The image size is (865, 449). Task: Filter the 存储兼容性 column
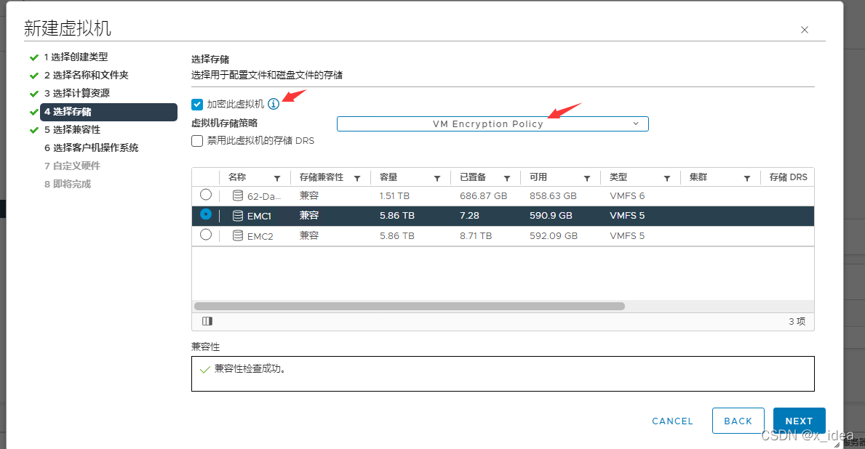pos(357,178)
